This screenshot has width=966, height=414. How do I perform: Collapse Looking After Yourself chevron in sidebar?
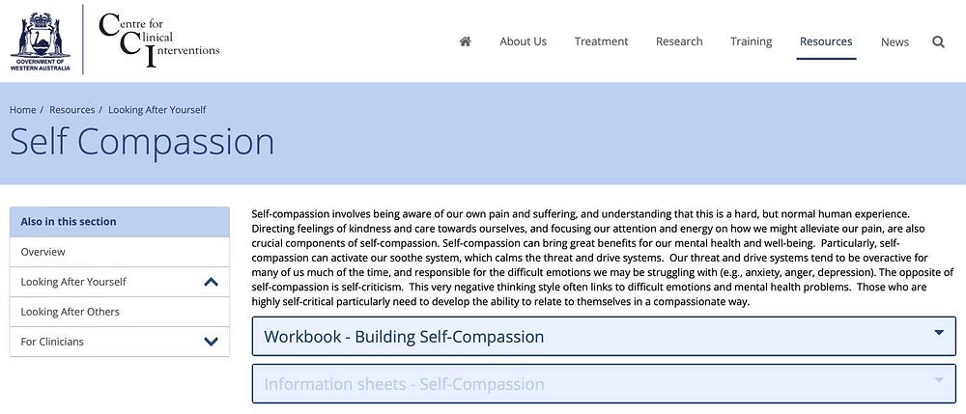212,282
